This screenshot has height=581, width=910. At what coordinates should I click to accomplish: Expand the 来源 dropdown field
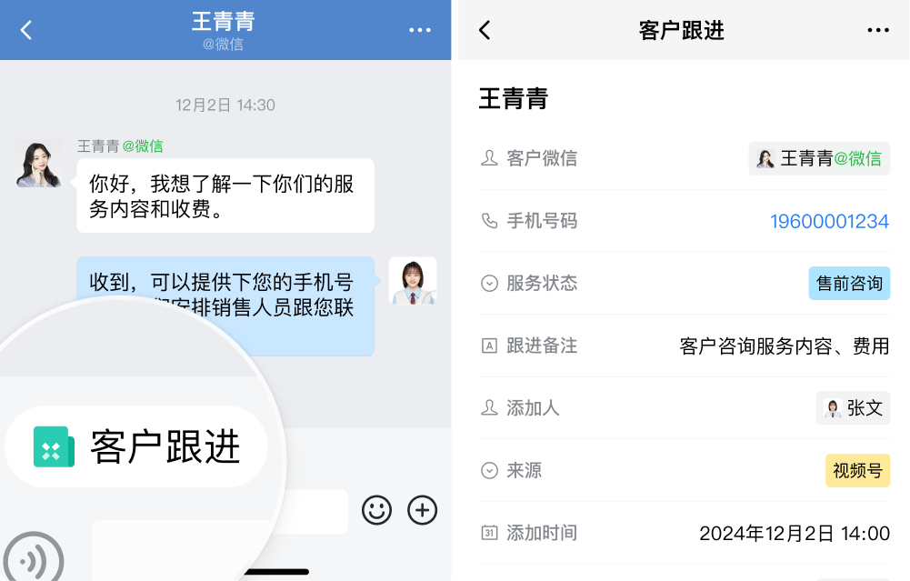(685, 470)
